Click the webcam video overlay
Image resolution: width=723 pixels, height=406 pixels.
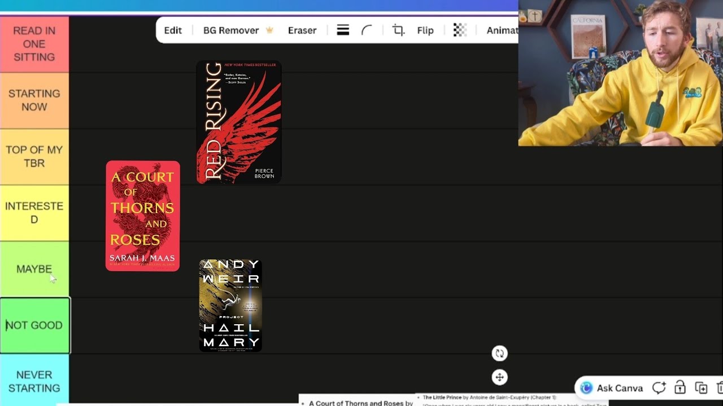tap(620, 73)
